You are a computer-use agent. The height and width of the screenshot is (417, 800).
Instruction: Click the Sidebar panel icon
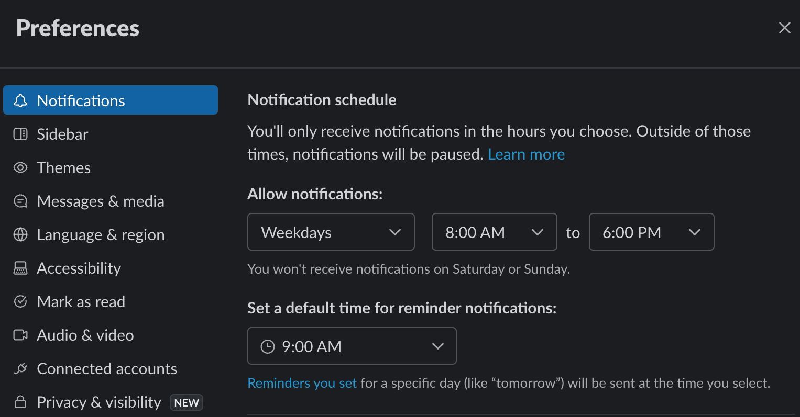click(20, 134)
